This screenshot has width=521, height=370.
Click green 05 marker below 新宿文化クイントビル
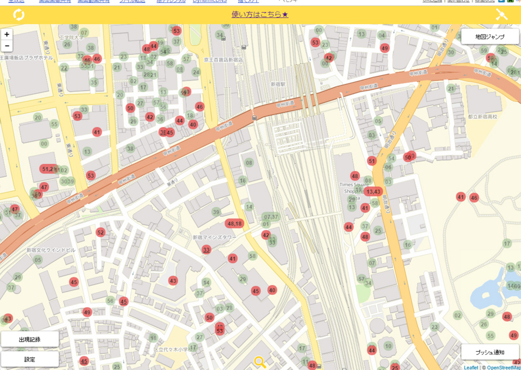[38, 260]
